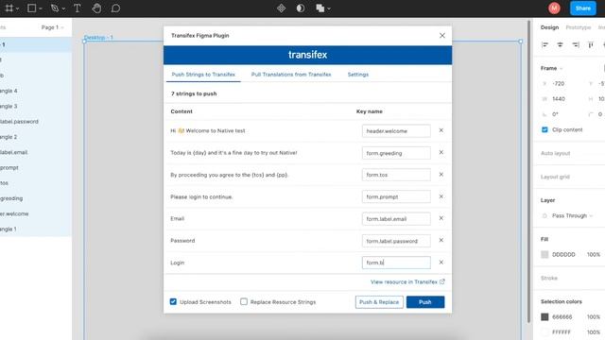Screen dimensions: 605x340
Task: Click the Push & Replace button
Action: pos(379,302)
